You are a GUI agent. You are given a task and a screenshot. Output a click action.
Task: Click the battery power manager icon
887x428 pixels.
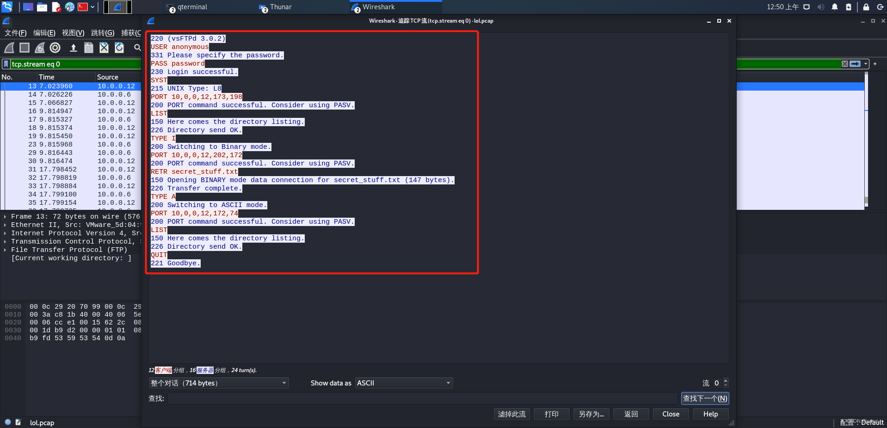[849, 7]
